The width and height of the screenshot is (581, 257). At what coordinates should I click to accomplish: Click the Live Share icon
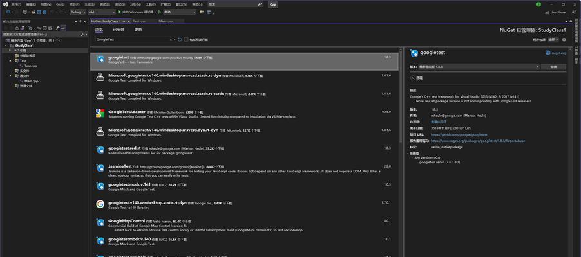click(x=548, y=12)
